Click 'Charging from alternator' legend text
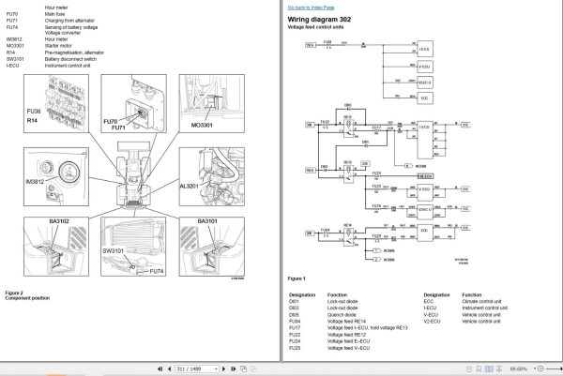The height and width of the screenshot is (376, 563). click(x=69, y=21)
